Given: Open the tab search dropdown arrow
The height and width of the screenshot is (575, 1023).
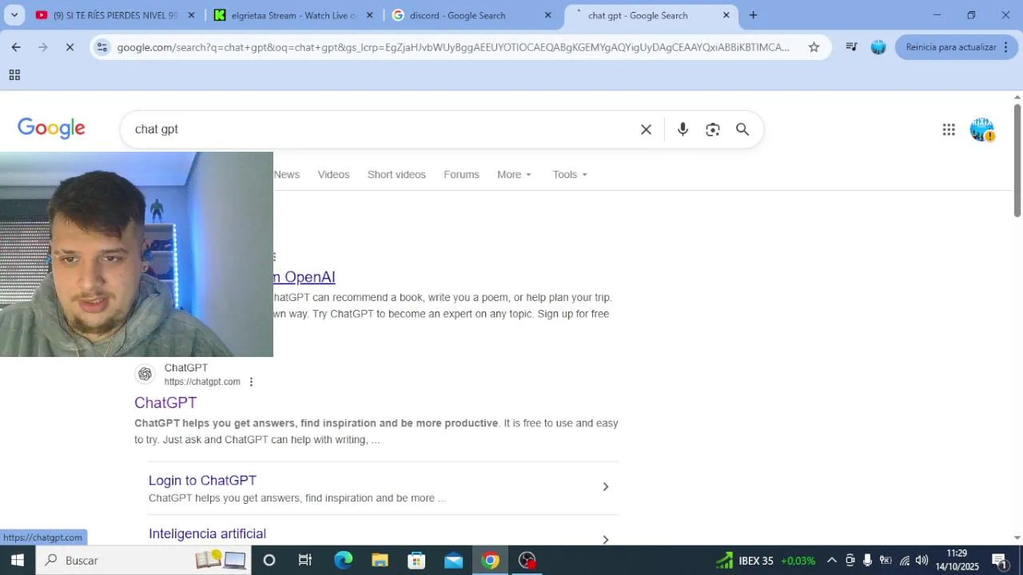Looking at the screenshot, I should [x=14, y=15].
